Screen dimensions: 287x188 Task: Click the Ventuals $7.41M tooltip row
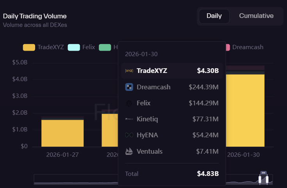click(172, 151)
